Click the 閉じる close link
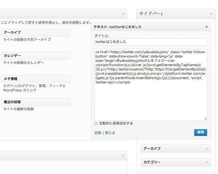 coord(110,133)
